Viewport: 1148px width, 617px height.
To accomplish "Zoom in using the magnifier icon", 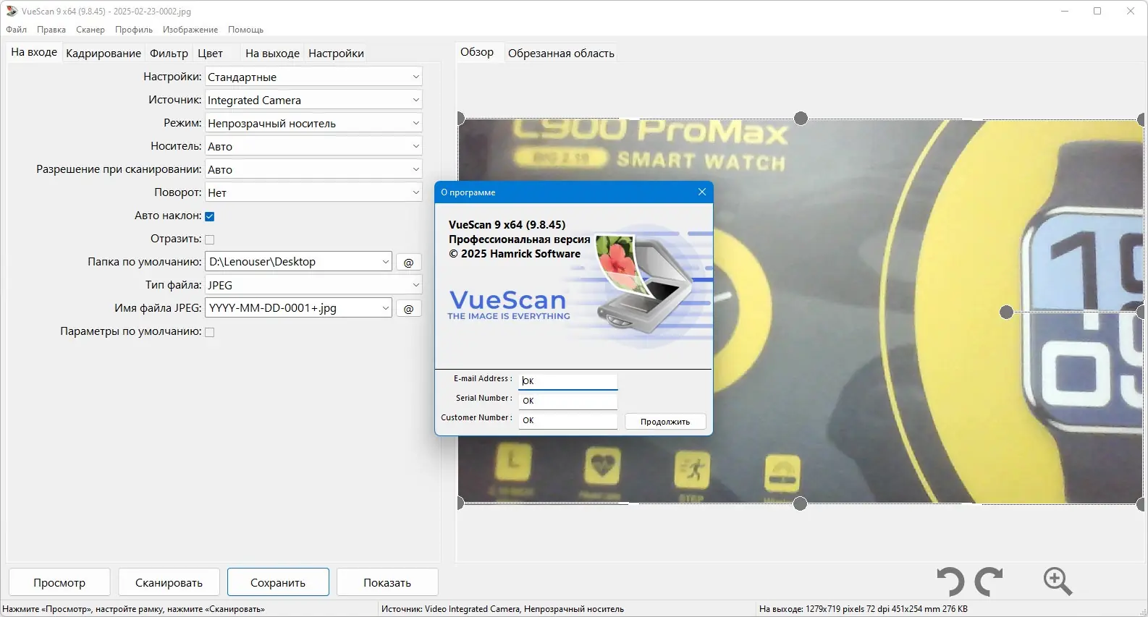I will (1058, 581).
